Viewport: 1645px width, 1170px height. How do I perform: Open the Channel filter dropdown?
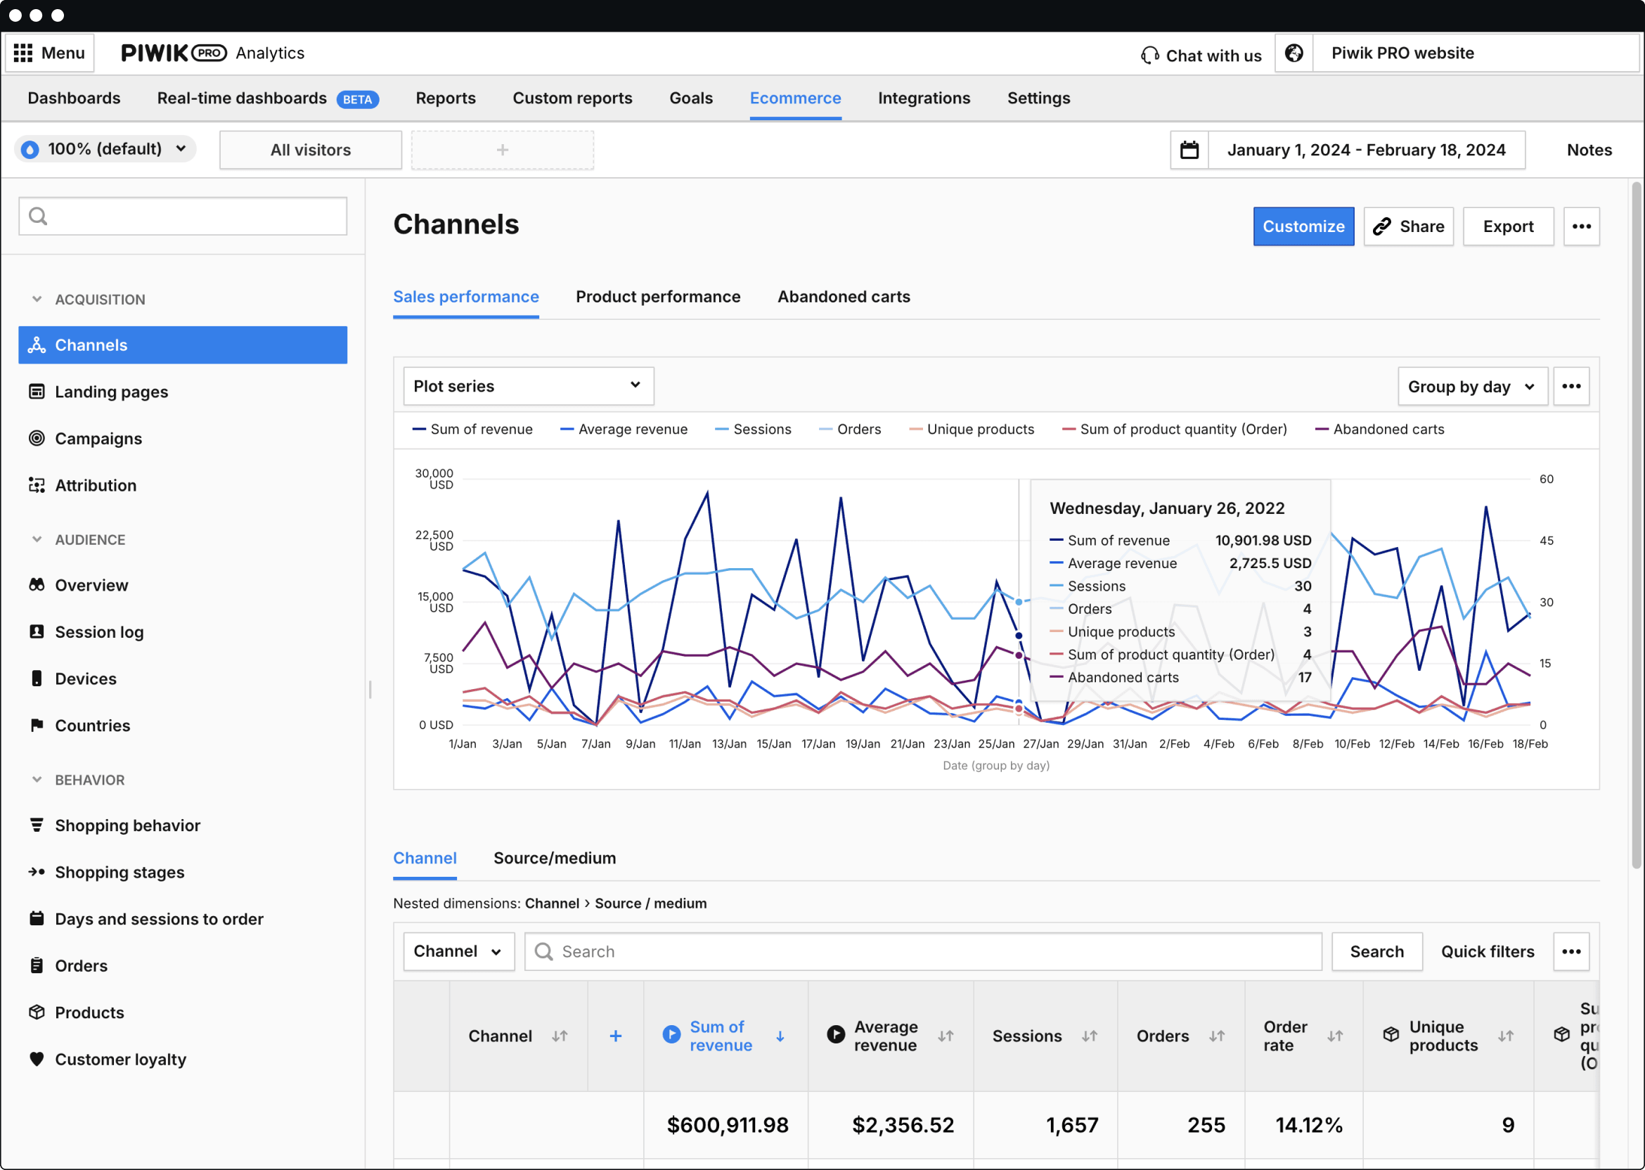[458, 953]
